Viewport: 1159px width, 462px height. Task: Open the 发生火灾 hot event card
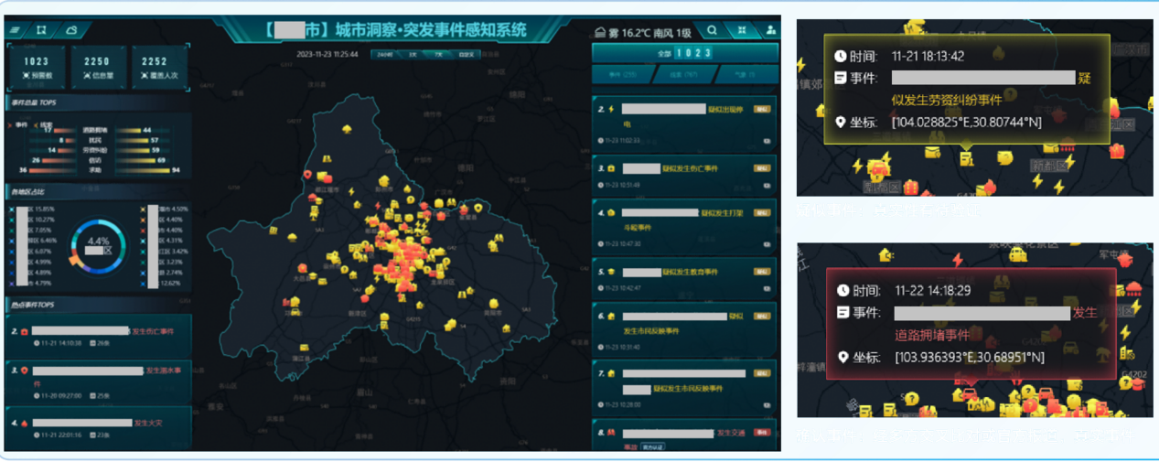98,428
